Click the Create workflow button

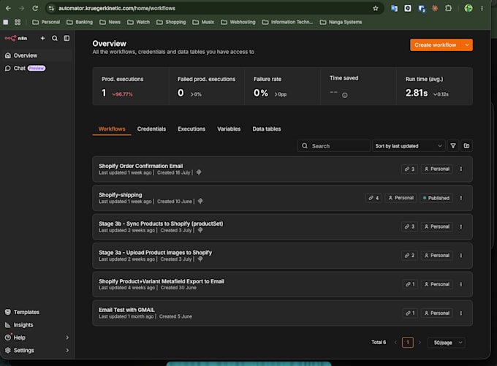[435, 45]
